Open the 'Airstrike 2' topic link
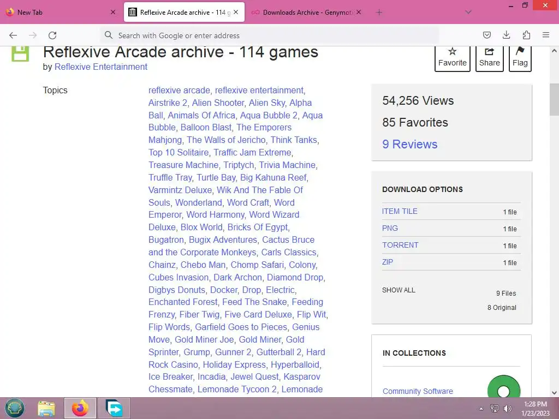 pos(168,103)
